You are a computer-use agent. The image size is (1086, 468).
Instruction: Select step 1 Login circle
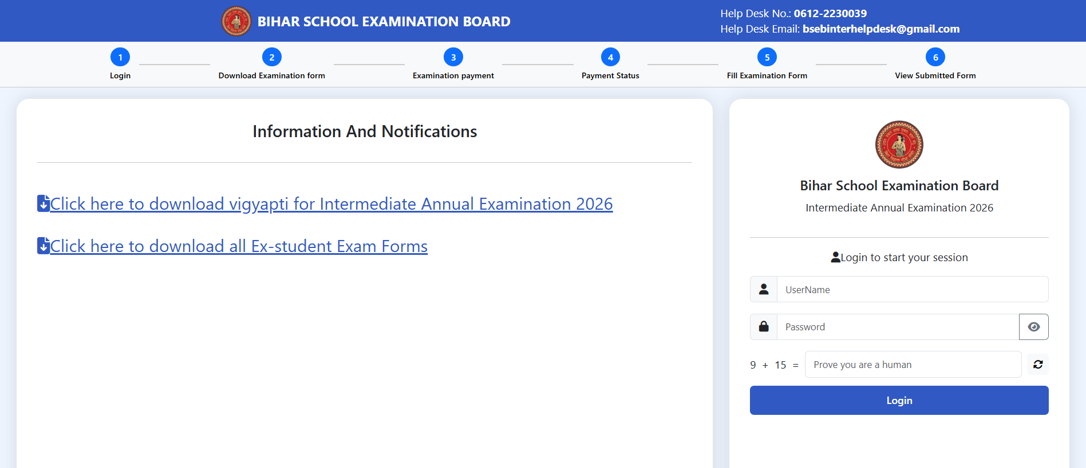pos(120,57)
